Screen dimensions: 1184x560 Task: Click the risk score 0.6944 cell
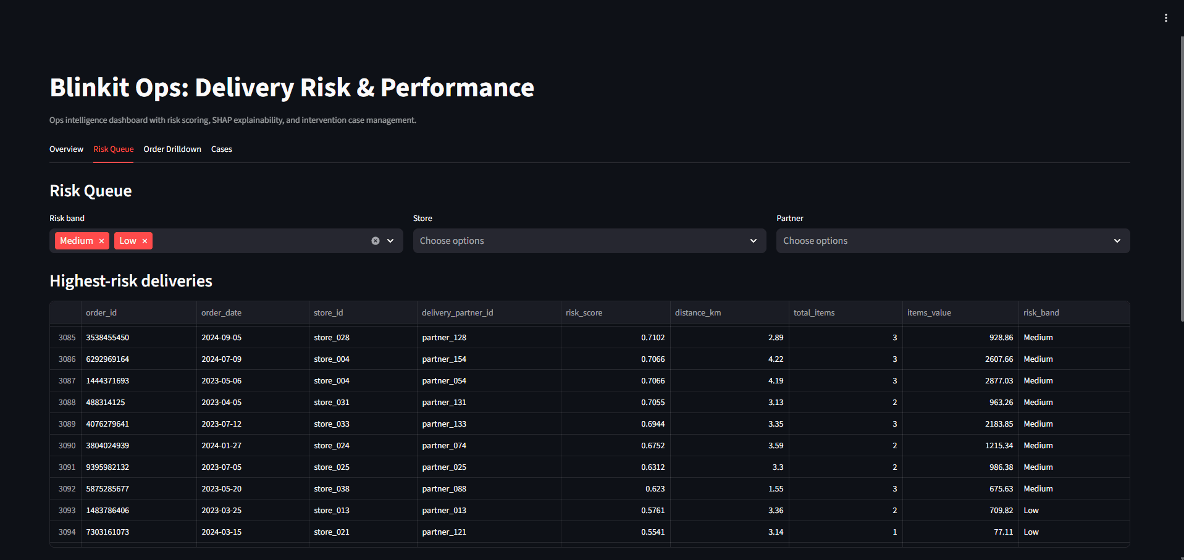point(616,424)
